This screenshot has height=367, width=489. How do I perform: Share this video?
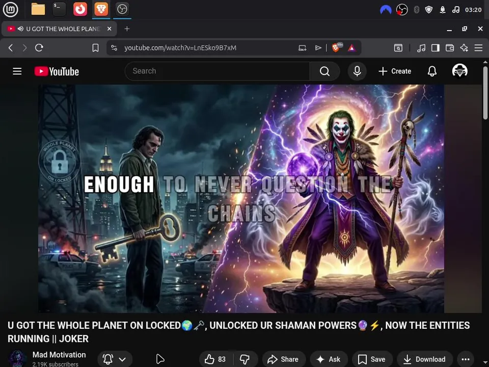point(283,359)
